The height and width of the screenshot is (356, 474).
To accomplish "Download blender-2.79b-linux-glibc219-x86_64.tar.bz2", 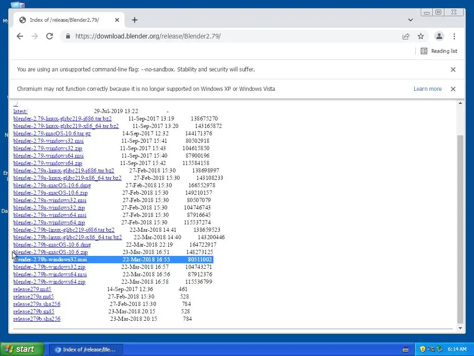I will coord(68,237).
